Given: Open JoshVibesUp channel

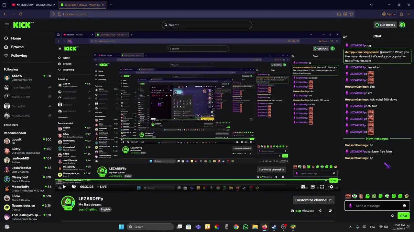Looking at the screenshot, I should (27, 169).
